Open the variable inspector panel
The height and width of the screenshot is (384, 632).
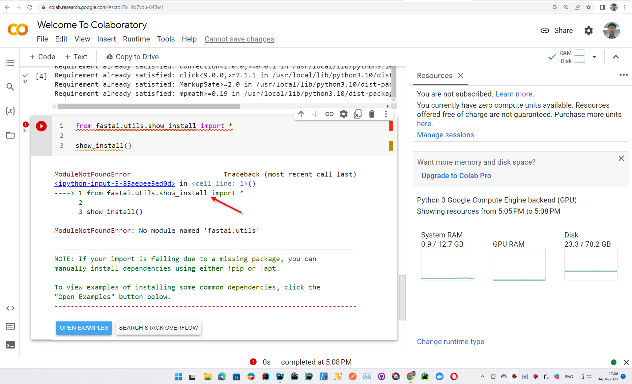click(10, 111)
